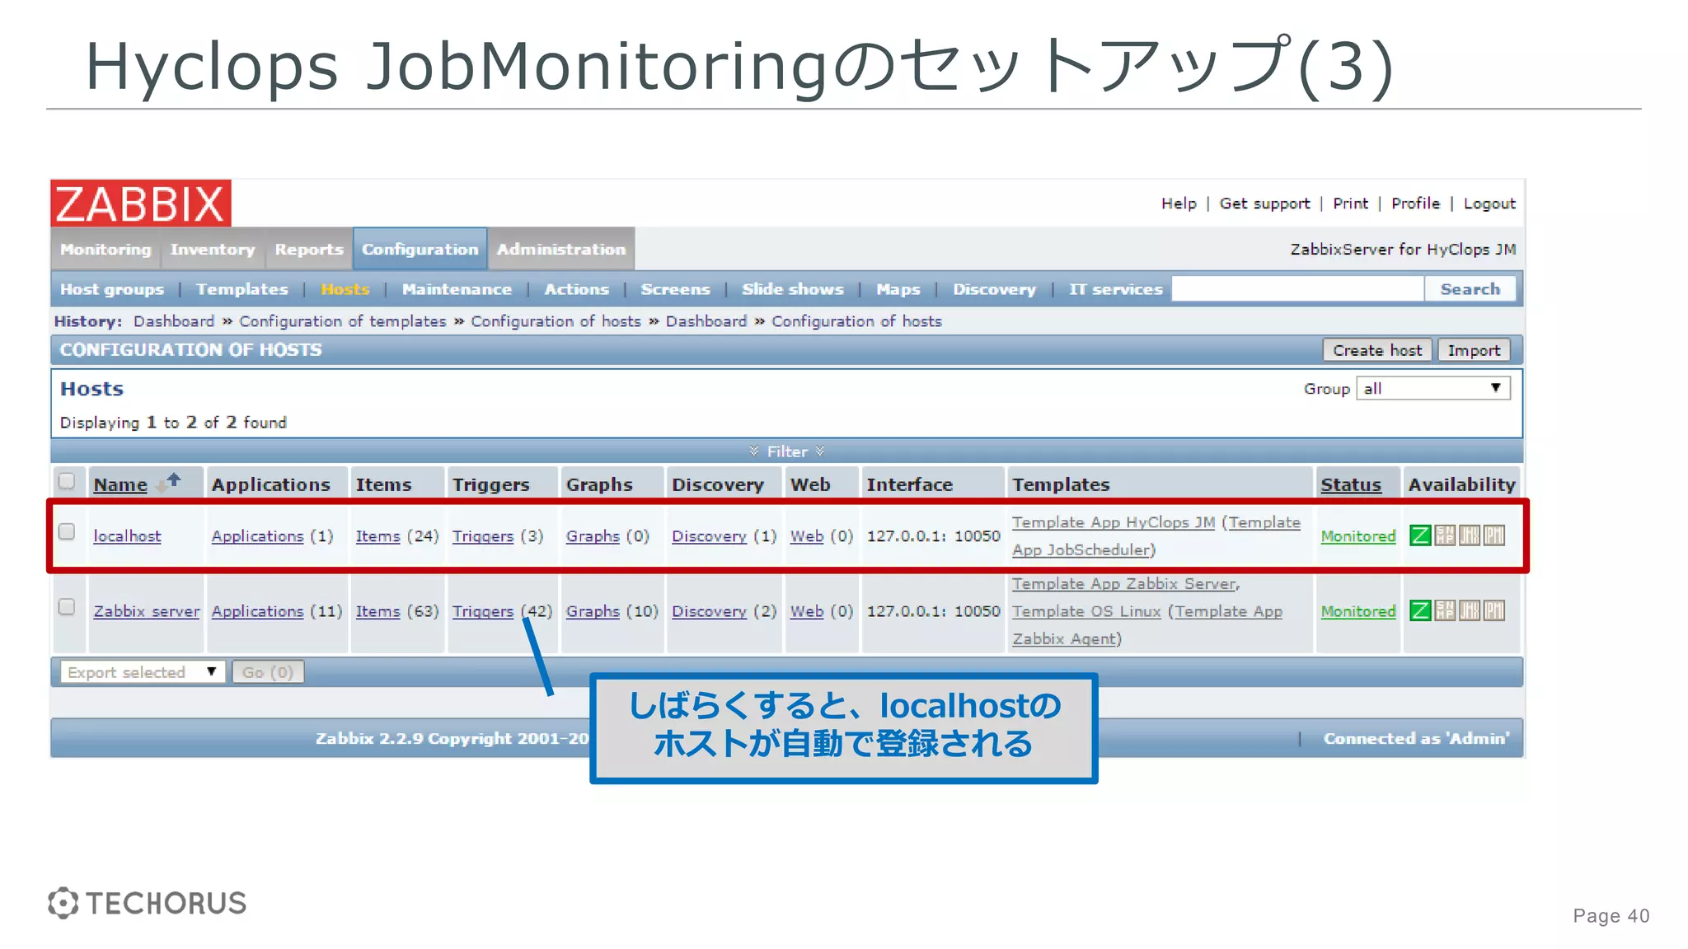Click the Search button
The height and width of the screenshot is (949, 1688).
[x=1470, y=289]
